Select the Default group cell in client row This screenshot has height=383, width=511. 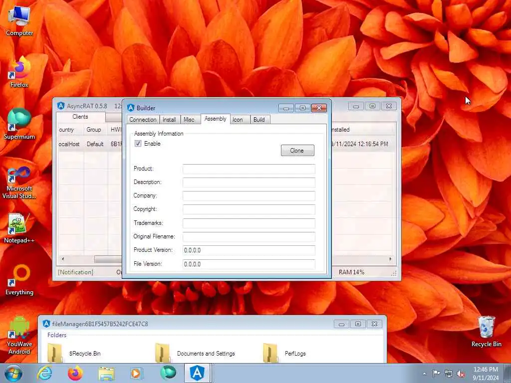point(95,144)
